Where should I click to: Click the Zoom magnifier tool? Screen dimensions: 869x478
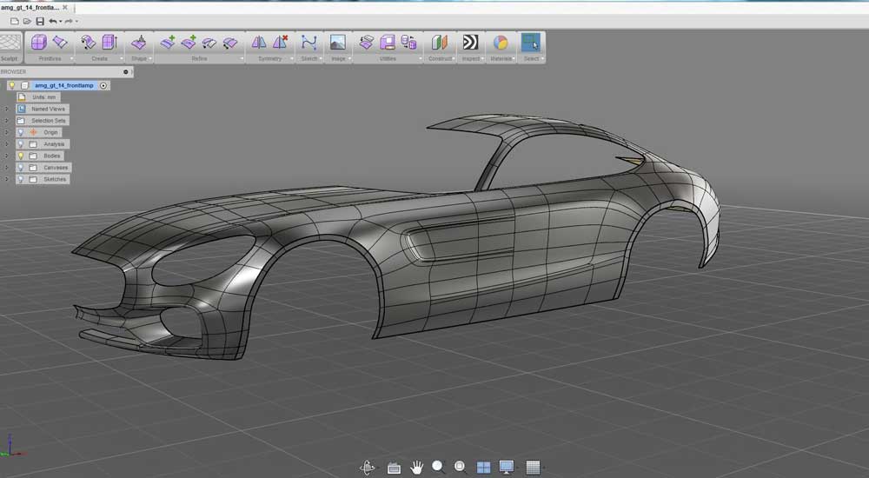coord(438,467)
